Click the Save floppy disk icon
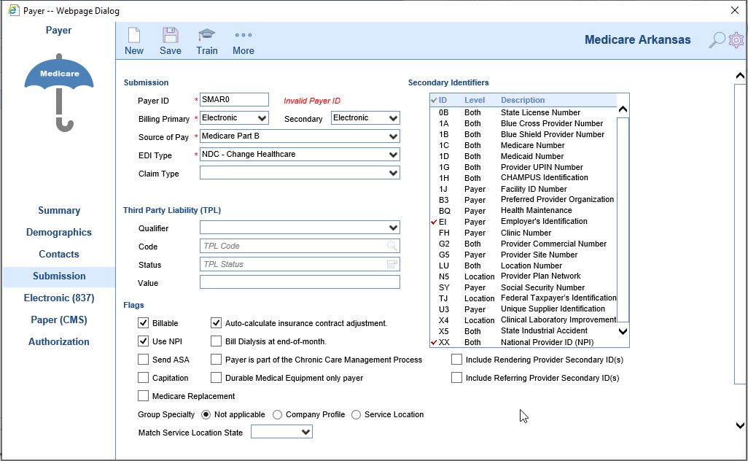The width and height of the screenshot is (748, 461). pyautogui.click(x=171, y=36)
